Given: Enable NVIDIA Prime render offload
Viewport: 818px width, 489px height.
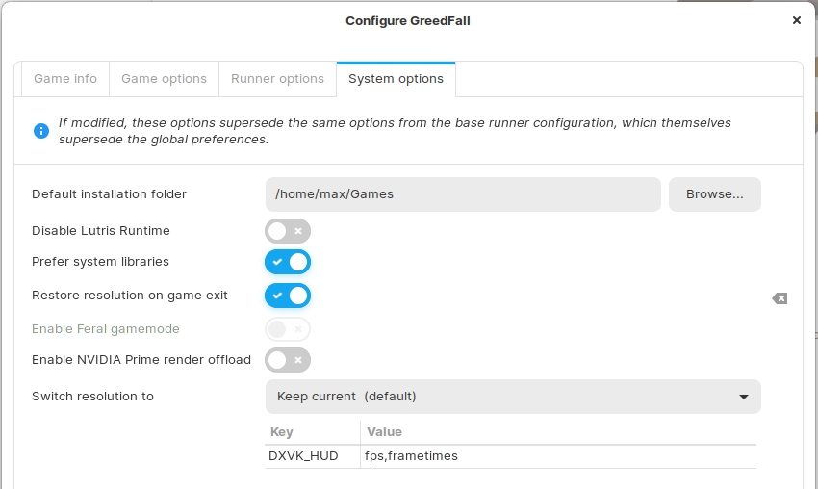Looking at the screenshot, I should coord(288,360).
